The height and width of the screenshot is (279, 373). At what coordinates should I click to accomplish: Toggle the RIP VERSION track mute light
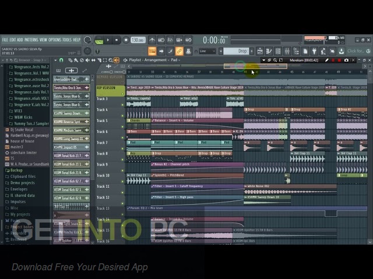[x=122, y=94]
